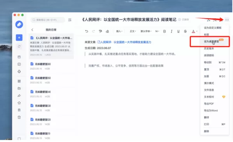Click the 搜索笔记 search field
233x142 pixels.
[x=48, y=20]
